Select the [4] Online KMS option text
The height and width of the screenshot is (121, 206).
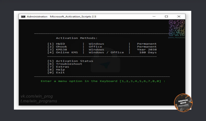pos(63,53)
